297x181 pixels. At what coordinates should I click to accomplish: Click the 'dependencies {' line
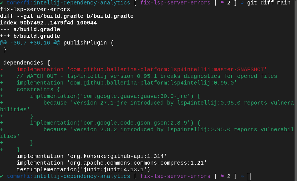point(27,63)
